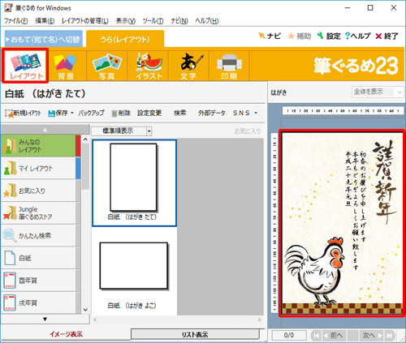Open 設定 settings

329,36
